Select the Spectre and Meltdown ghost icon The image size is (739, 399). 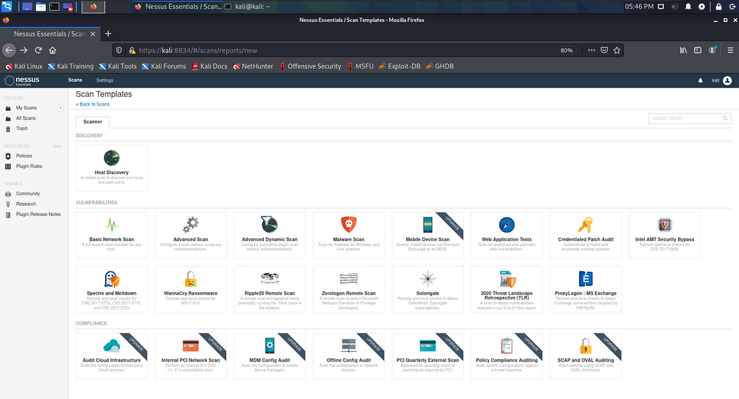click(x=112, y=279)
